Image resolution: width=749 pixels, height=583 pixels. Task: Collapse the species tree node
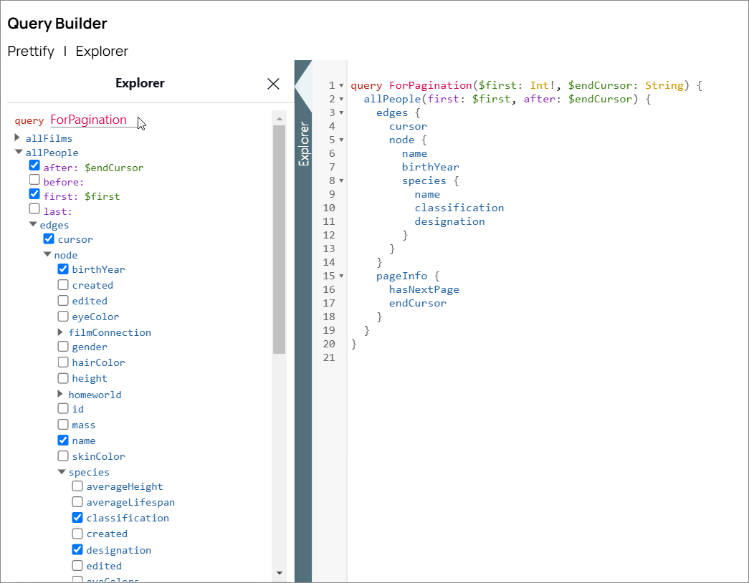tap(62, 472)
